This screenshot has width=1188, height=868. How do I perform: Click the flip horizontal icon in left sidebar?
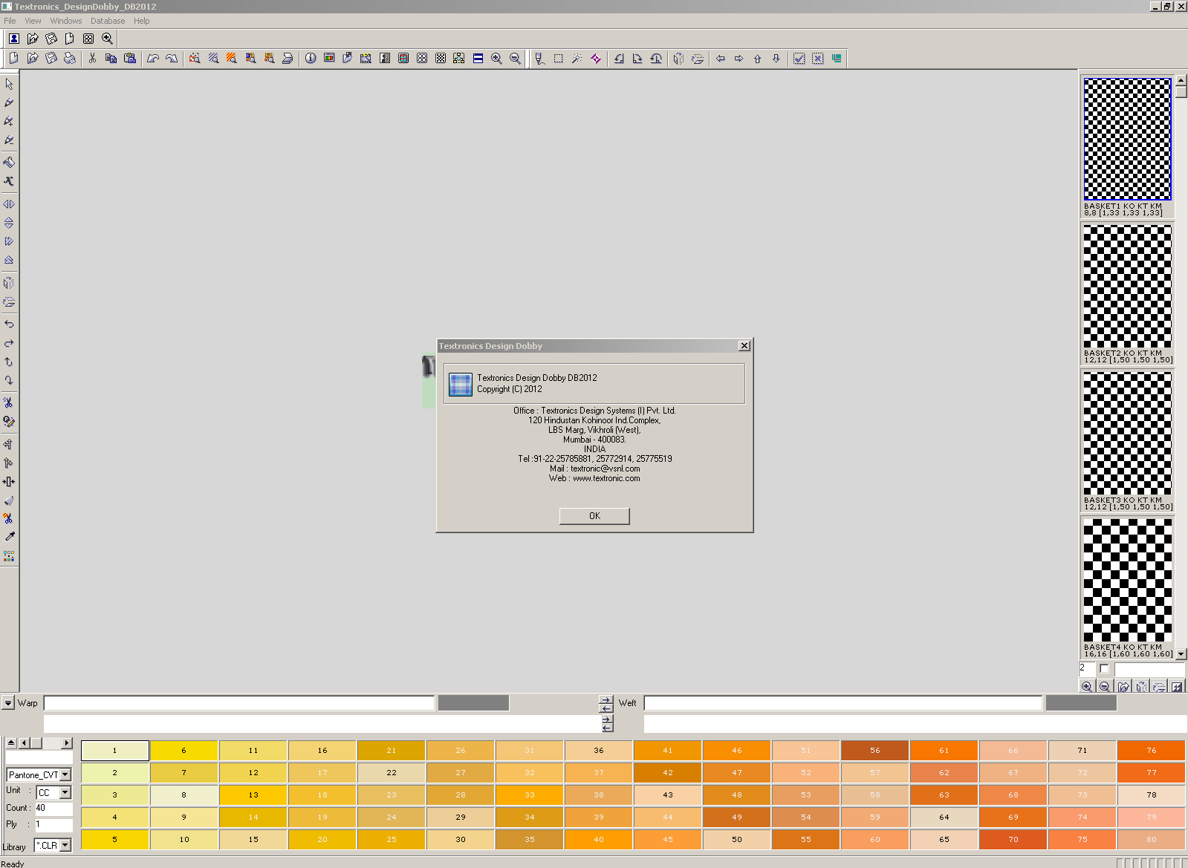9,204
